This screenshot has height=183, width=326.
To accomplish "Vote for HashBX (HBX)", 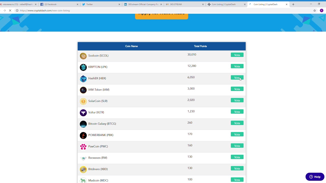I will click(237, 78).
